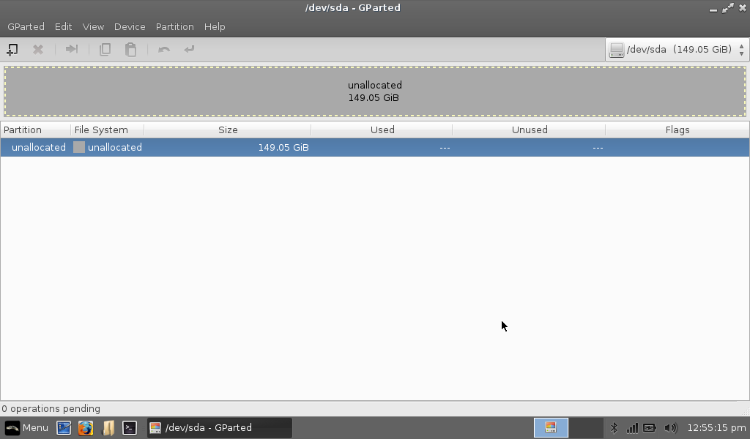The width and height of the screenshot is (750, 439).
Task: Sort by the Size column header
Action: coord(228,130)
